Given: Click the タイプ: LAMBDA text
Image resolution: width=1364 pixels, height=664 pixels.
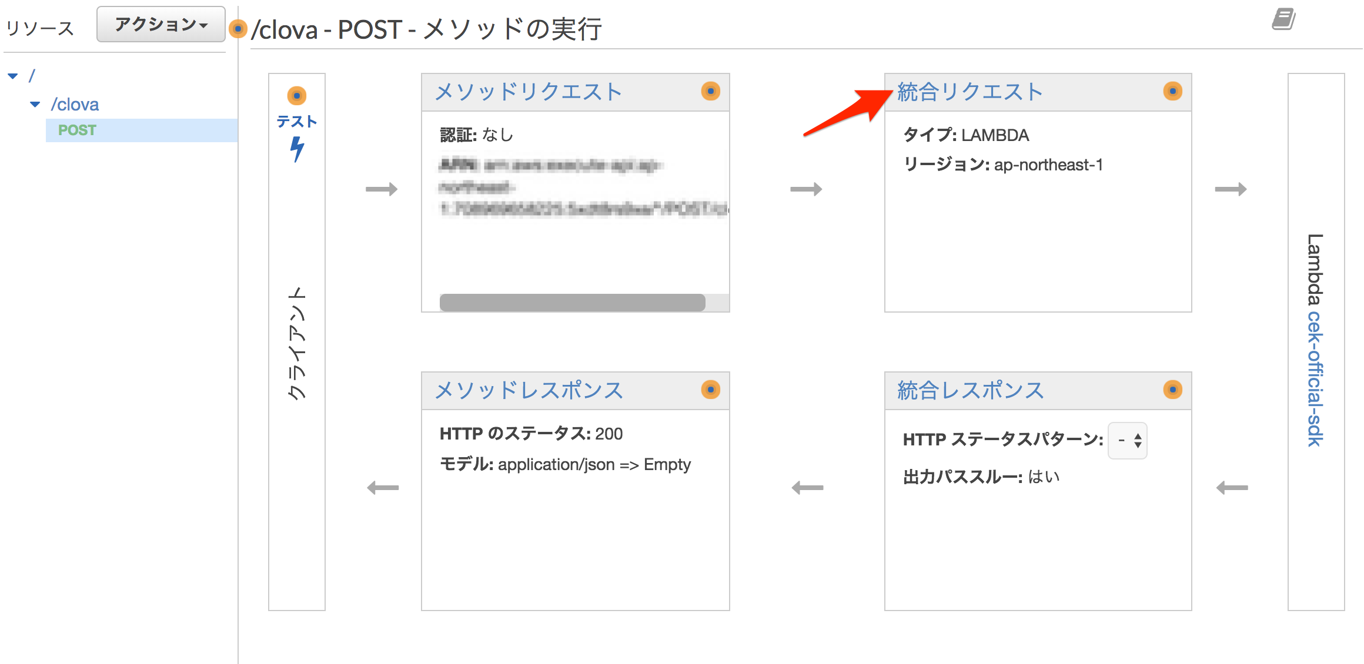Looking at the screenshot, I should pos(966,135).
